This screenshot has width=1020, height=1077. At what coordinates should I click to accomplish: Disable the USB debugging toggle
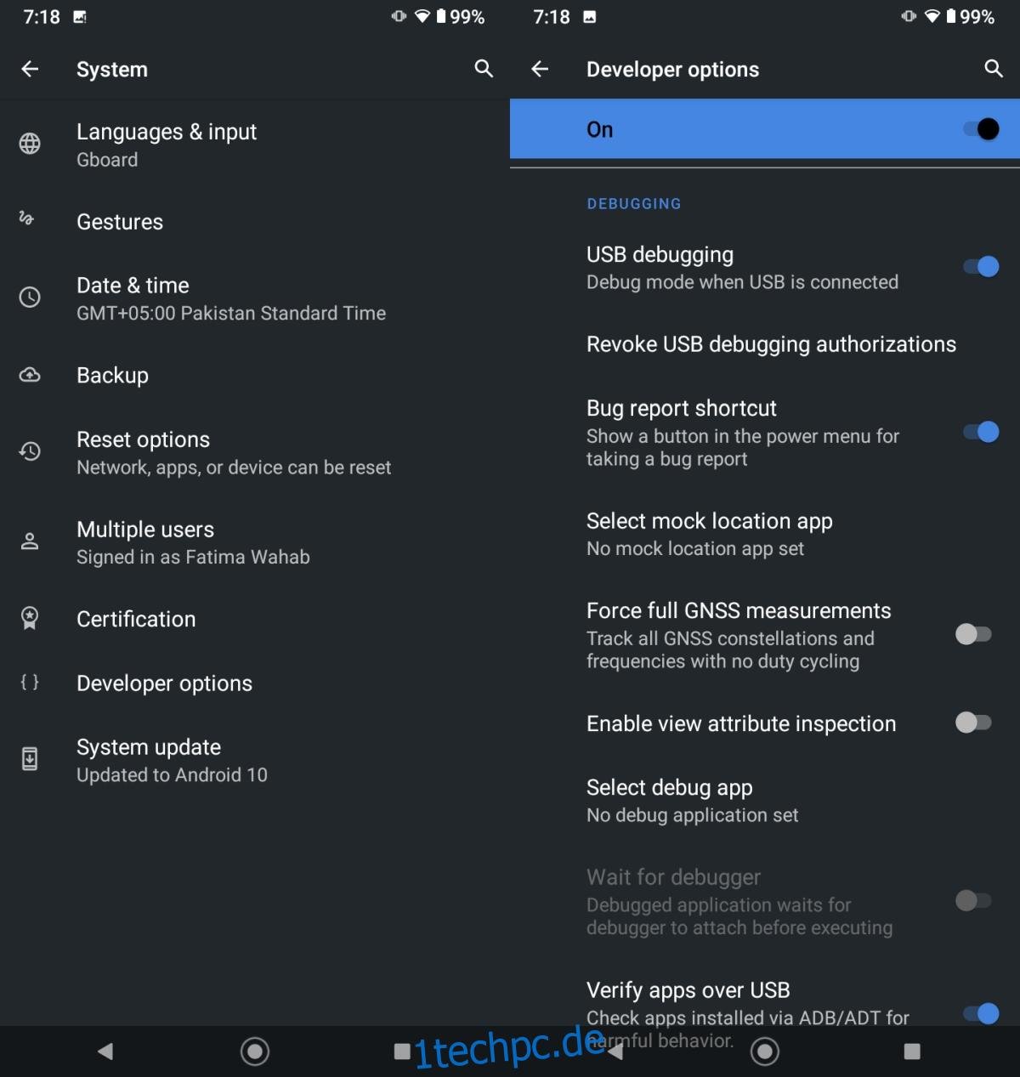pyautogui.click(x=981, y=267)
